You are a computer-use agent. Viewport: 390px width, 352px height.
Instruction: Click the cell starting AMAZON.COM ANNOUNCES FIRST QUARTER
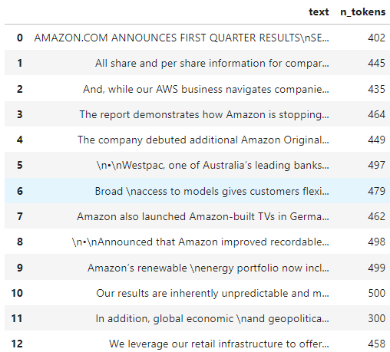click(181, 38)
